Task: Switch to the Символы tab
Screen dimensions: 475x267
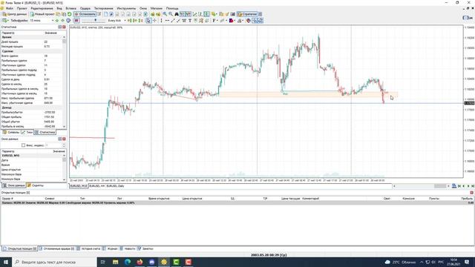Action: point(11,132)
